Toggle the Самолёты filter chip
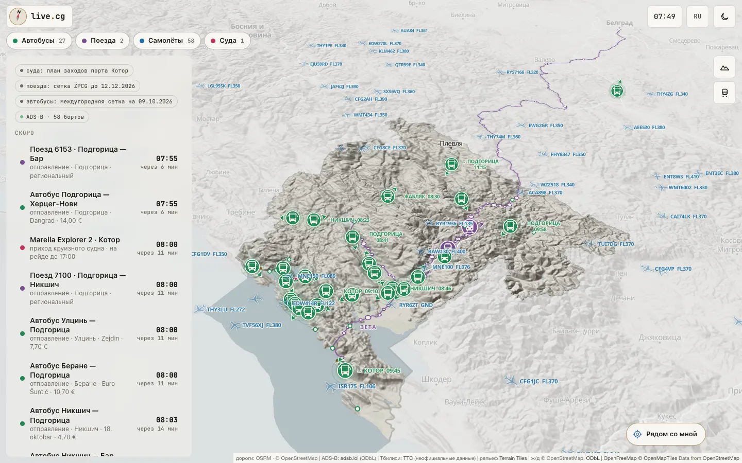The width and height of the screenshot is (742, 463). tap(167, 41)
